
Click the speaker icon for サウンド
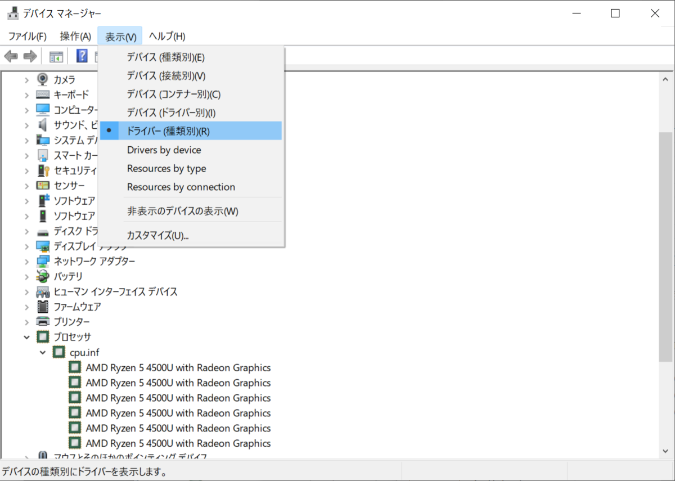[43, 124]
